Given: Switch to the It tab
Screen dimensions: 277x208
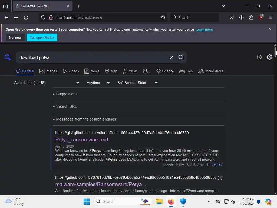Looking at the screenshot, I should tap(147, 71).
